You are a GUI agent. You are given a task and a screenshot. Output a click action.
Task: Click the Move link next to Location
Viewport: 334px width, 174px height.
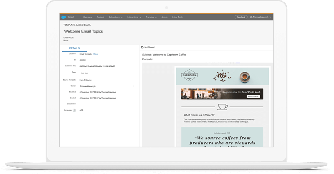pos(96,54)
